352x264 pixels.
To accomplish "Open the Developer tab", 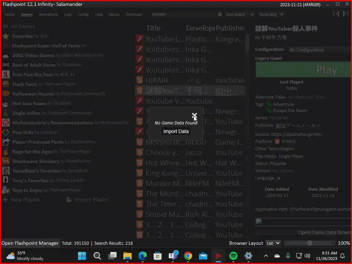I will pos(134,14).
